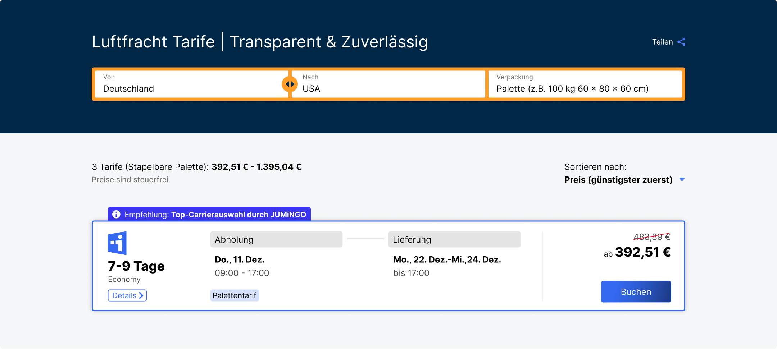
Task: Click the chevron arrow in Details button
Action: coord(141,295)
